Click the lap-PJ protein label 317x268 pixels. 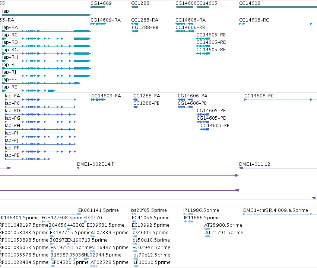(12, 141)
